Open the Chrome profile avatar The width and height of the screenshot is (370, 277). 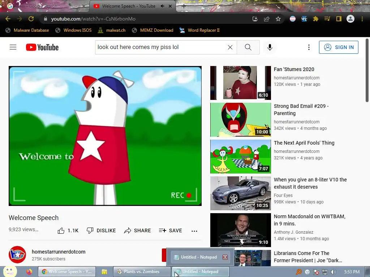pos(350,19)
